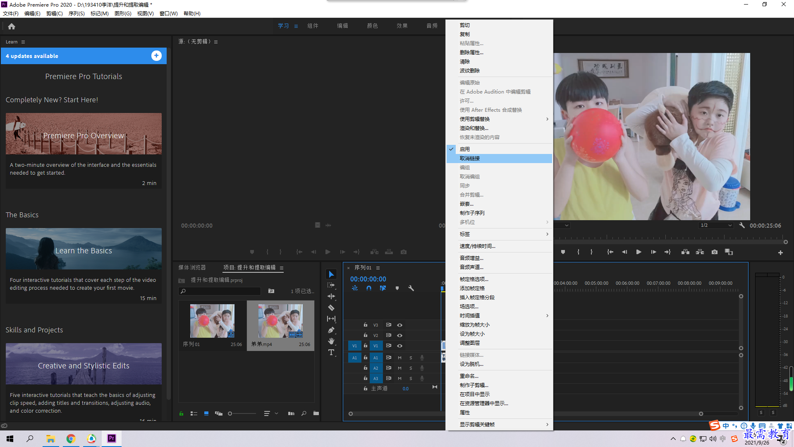Open the 1/2 playback resolution dropdown
Screen dimensions: 794x447
click(x=716, y=226)
